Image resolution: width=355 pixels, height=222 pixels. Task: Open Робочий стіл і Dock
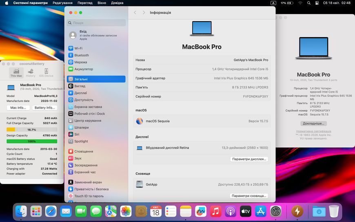pos(89,114)
